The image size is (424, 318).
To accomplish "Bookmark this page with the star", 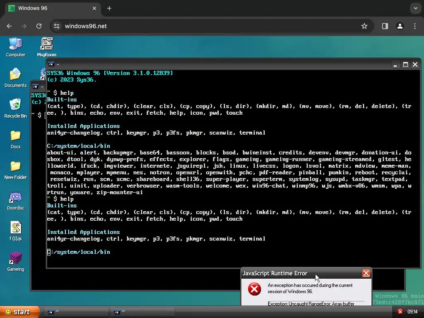I will 364,26.
